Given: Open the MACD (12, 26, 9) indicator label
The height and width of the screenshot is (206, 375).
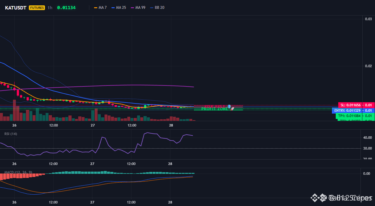Looking at the screenshot, I should [18, 172].
